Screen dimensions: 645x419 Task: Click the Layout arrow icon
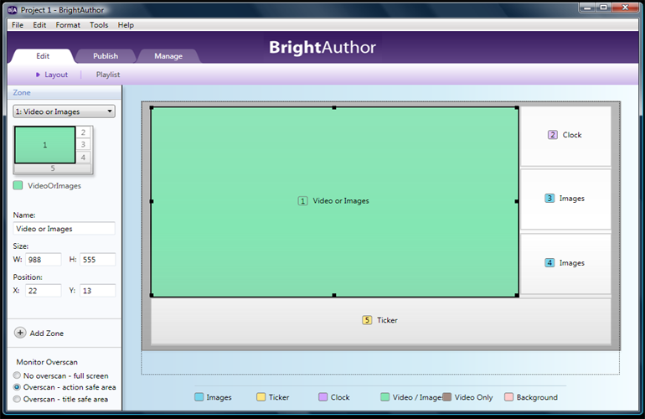point(38,75)
